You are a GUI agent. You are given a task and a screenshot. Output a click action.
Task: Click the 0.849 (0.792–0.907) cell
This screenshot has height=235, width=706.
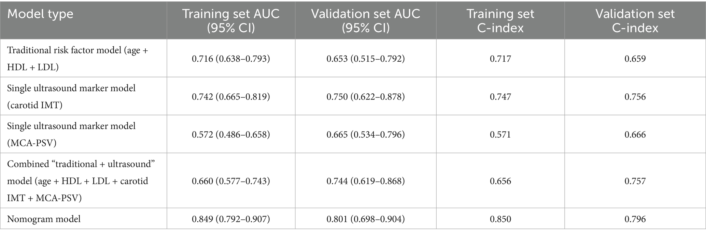[231, 219]
